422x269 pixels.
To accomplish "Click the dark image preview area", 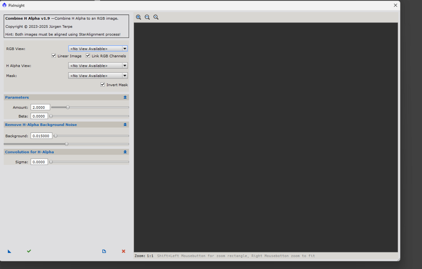I will click(x=266, y=138).
